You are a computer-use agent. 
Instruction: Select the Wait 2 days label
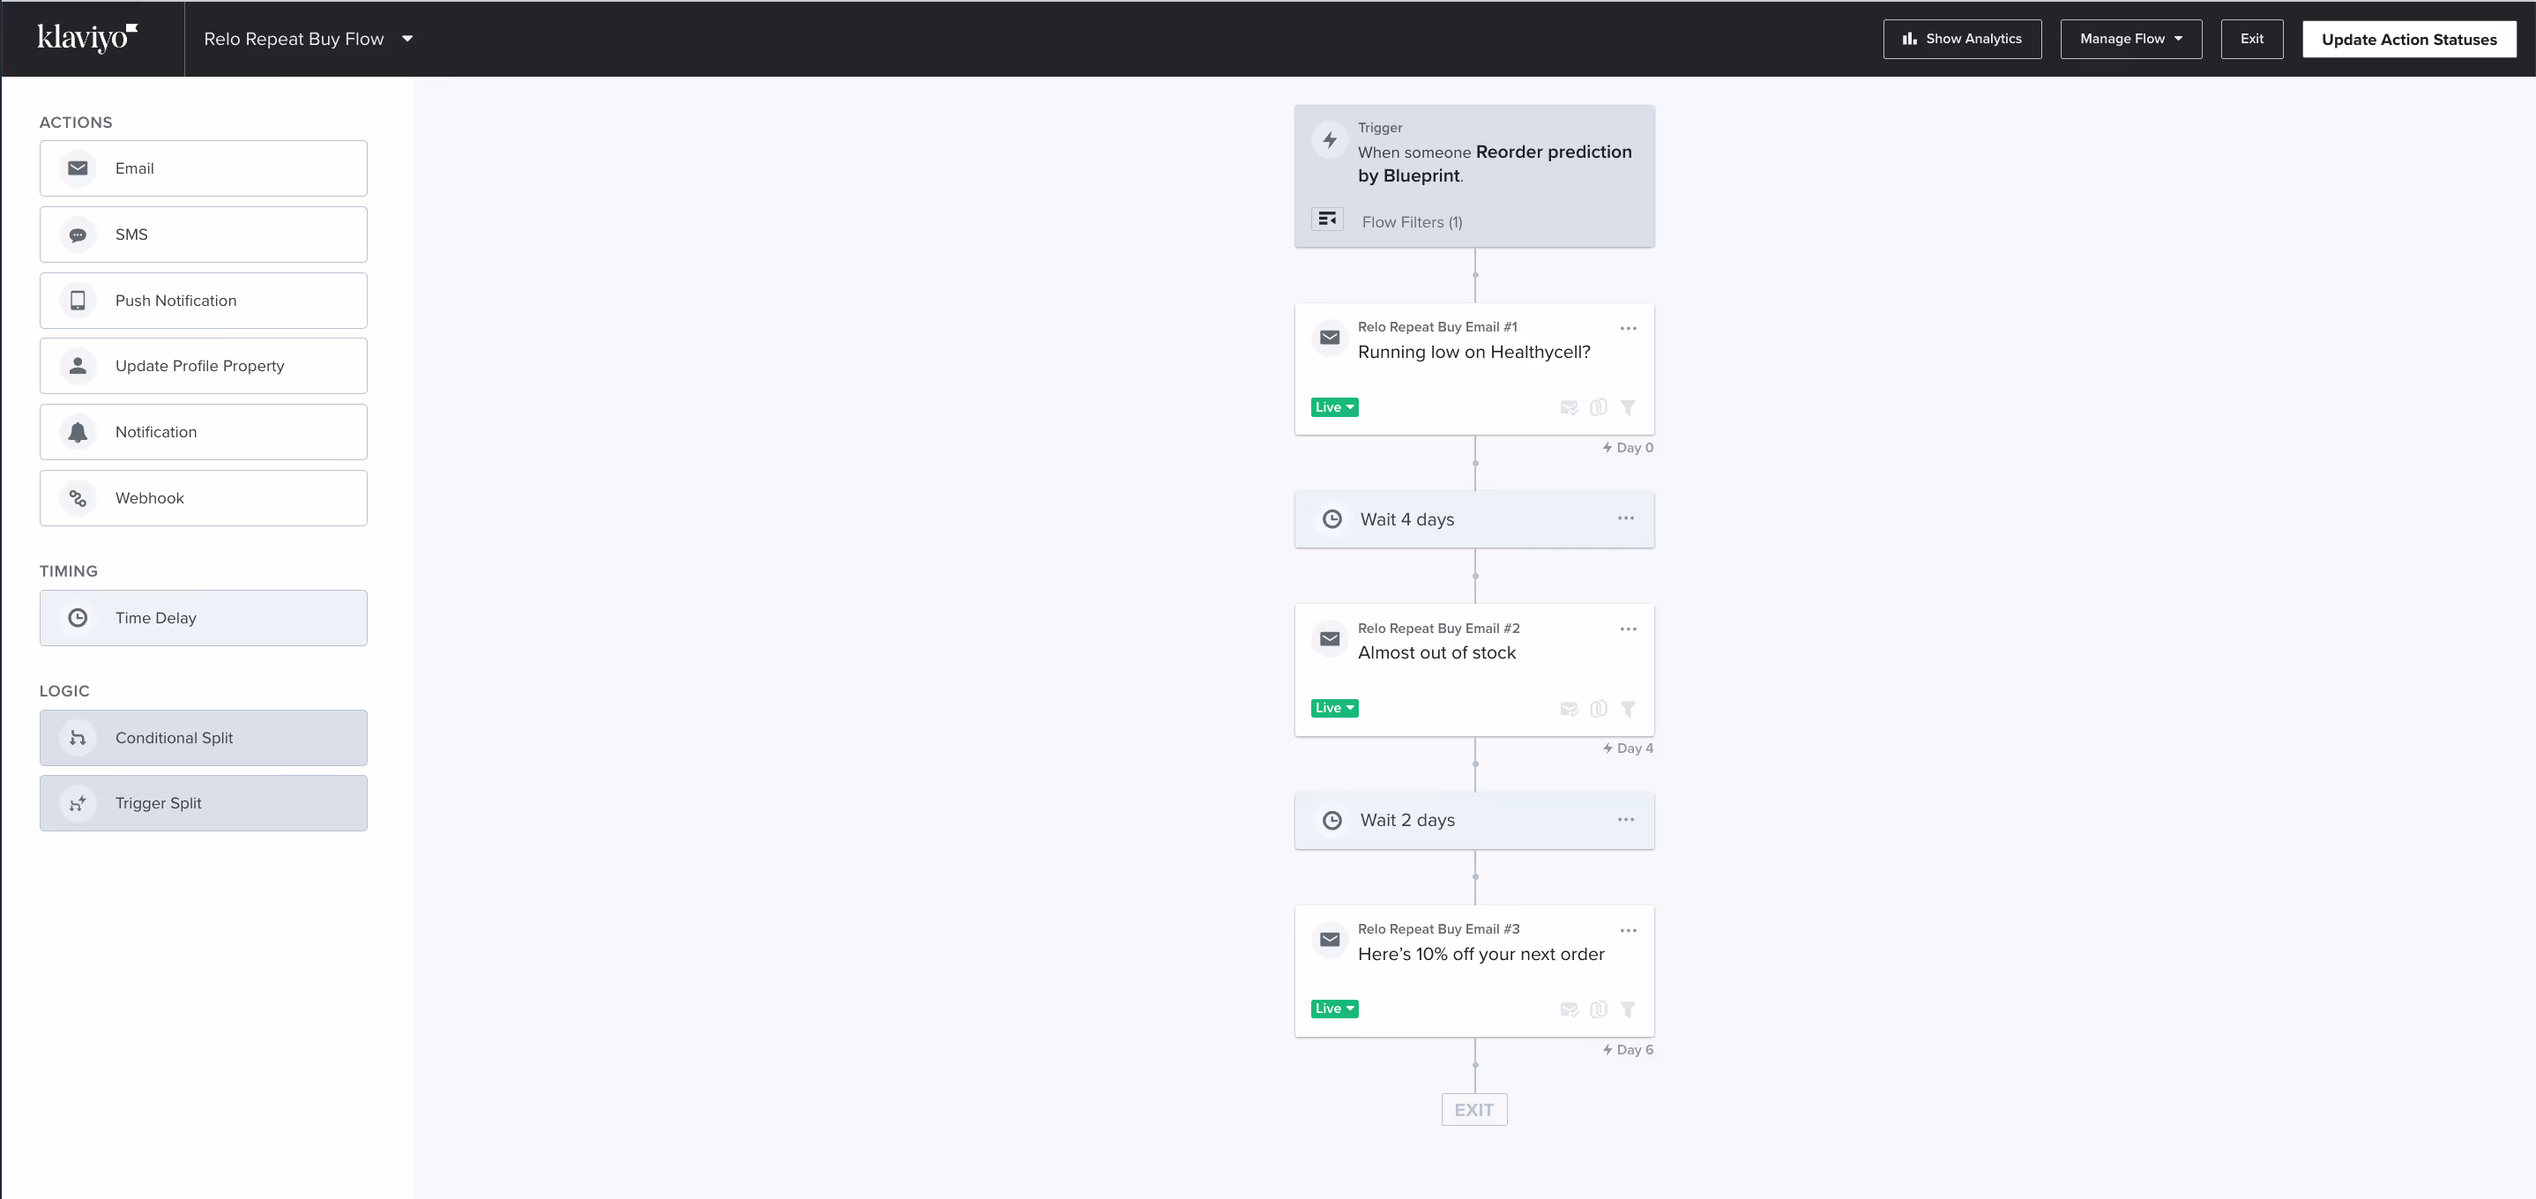coord(1406,821)
